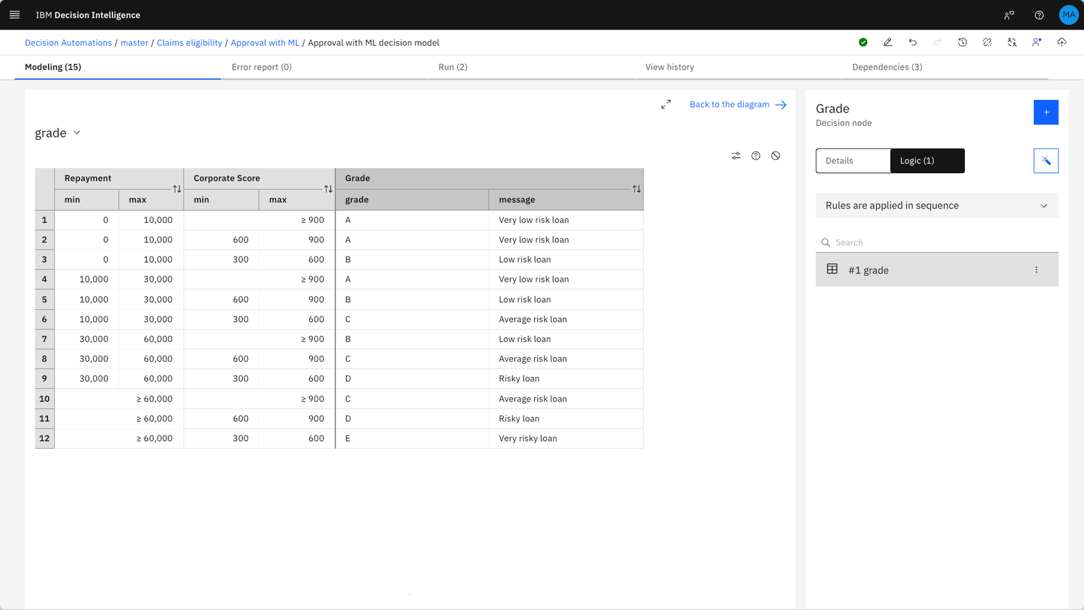Click the pencil edit icon

tap(888, 42)
